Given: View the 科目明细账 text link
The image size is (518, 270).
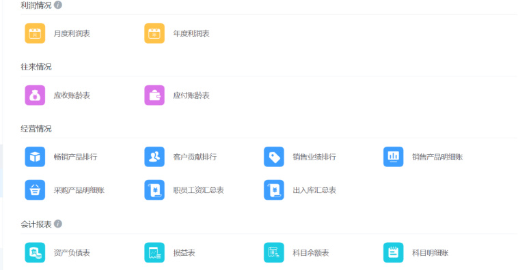Looking at the screenshot, I should pyautogui.click(x=430, y=253).
